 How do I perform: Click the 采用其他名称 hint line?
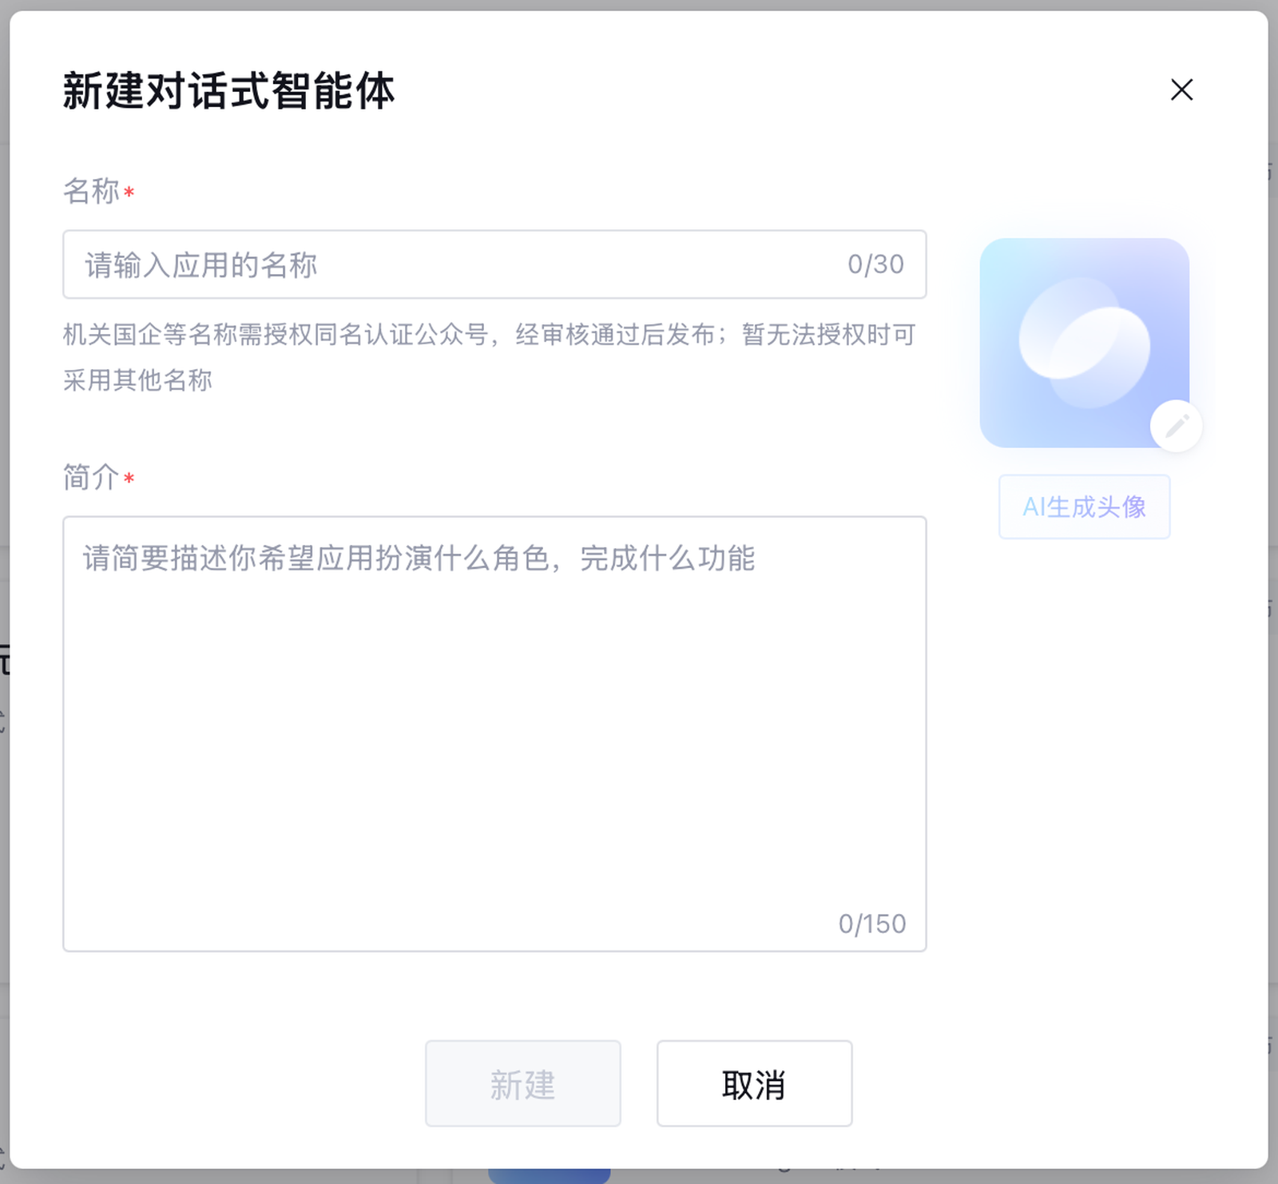[137, 380]
